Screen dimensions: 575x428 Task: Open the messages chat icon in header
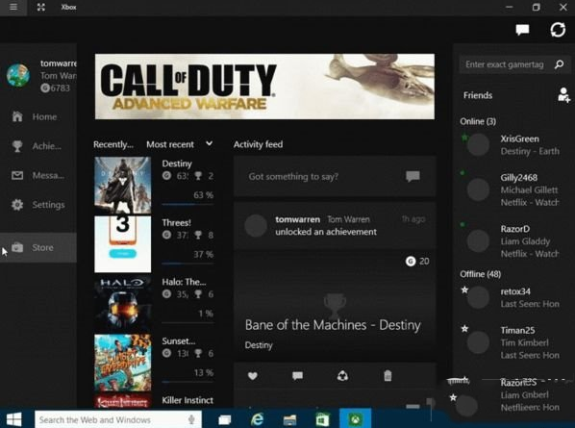click(x=522, y=30)
